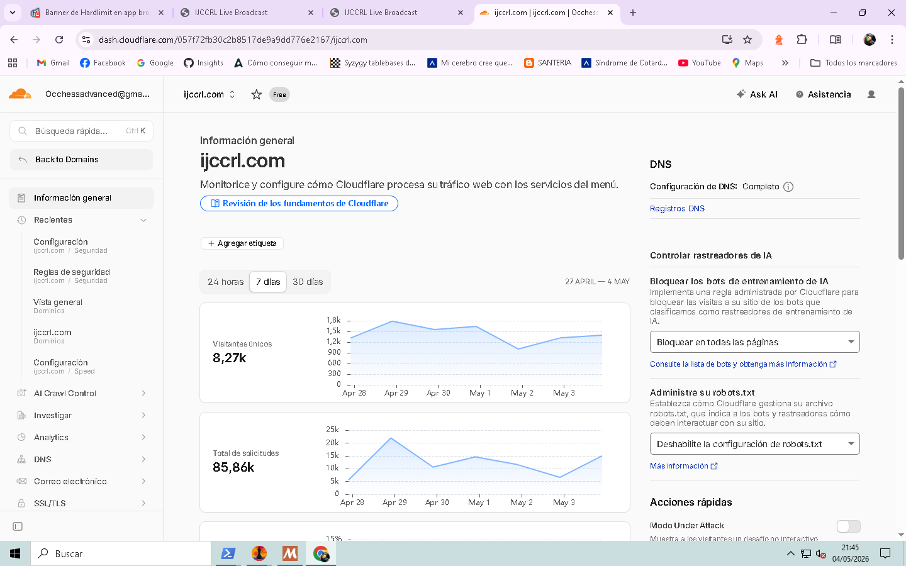
Task: Open the robots.txt configuration dropdown
Action: pyautogui.click(x=754, y=444)
